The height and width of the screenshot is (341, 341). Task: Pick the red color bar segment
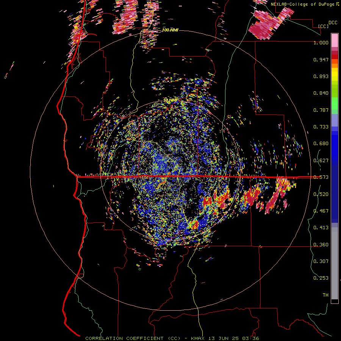[x=335, y=57]
